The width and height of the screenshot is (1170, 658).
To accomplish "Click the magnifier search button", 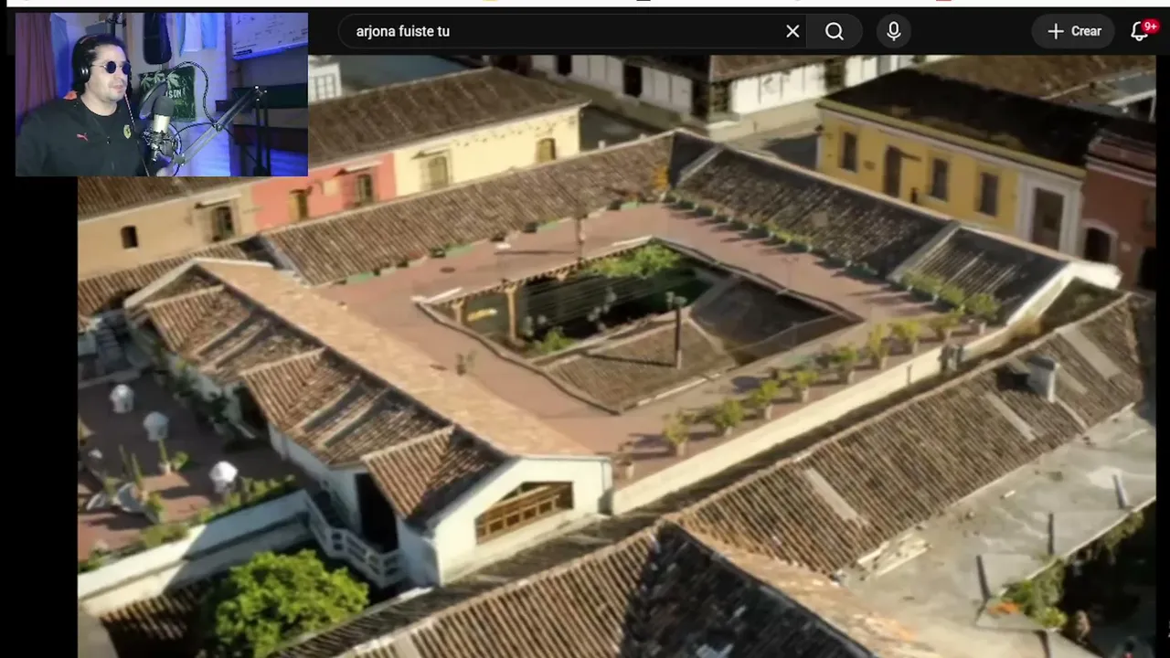I will coord(835,31).
